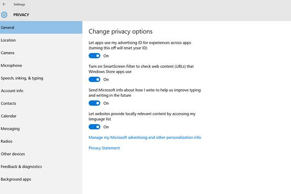Open Feedback & diagnostics settings
Viewport: 291px width, 194px height.
pyautogui.click(x=41, y=167)
